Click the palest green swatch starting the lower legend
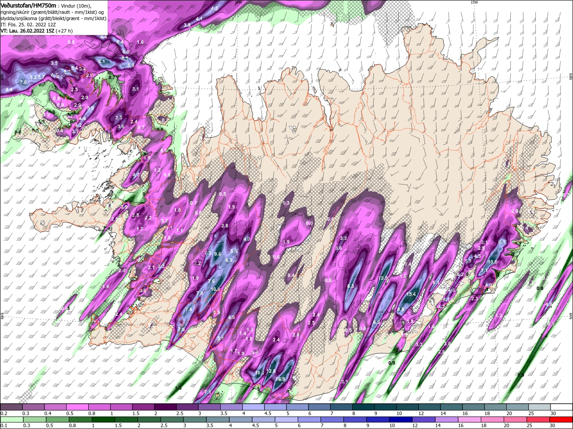 pos(11,419)
